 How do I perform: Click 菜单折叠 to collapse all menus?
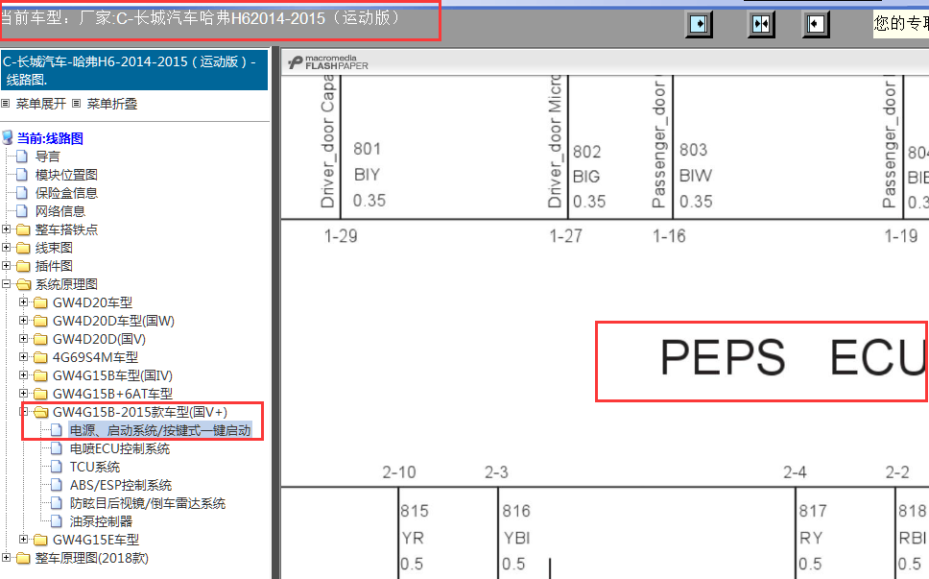point(112,104)
